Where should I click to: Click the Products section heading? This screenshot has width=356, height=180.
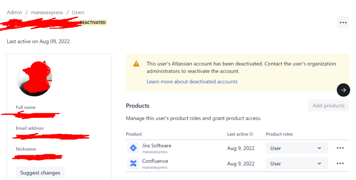[x=138, y=106]
